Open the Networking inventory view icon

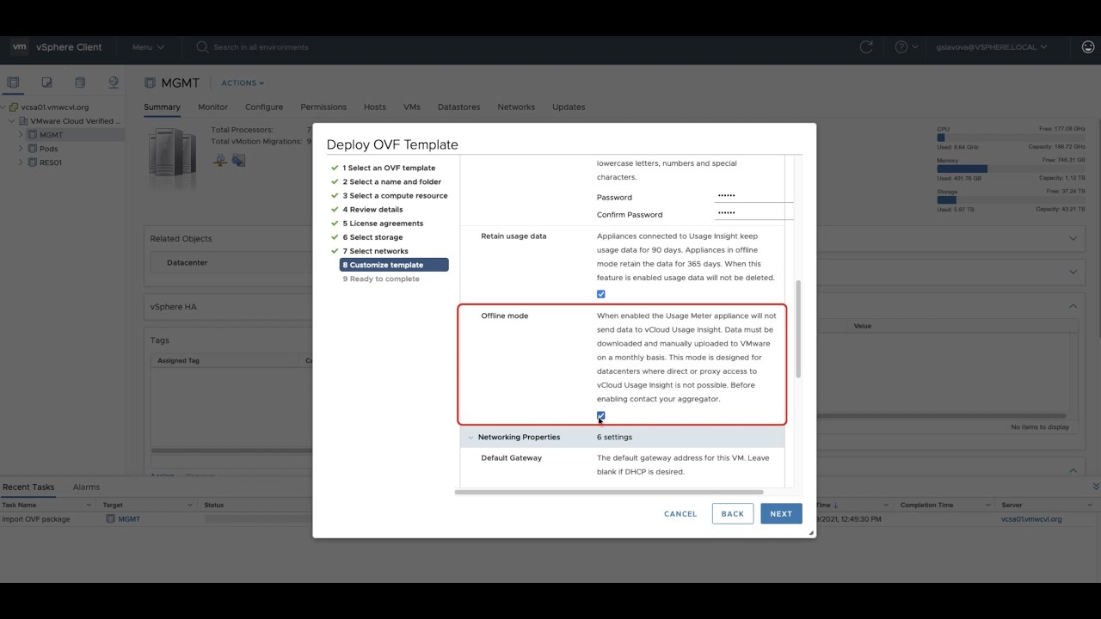pyautogui.click(x=114, y=81)
